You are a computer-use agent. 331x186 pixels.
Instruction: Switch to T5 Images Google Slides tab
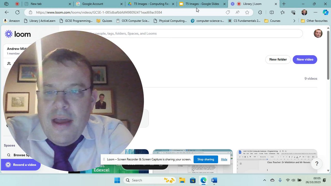pyautogui.click(x=203, y=4)
